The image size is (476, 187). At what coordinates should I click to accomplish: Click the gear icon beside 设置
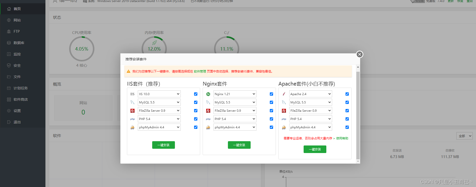click(x=9, y=111)
